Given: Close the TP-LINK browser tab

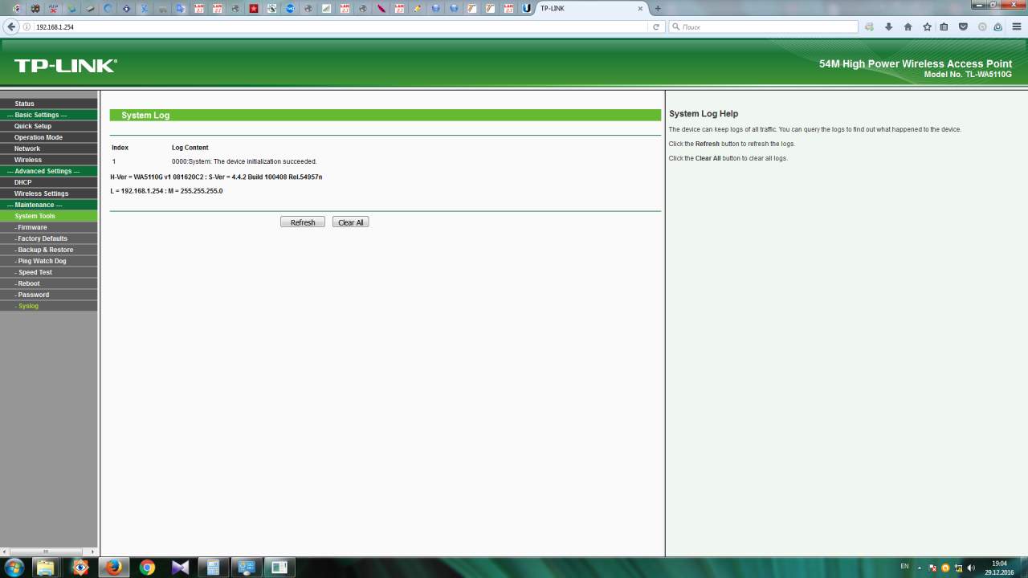Looking at the screenshot, I should click(x=640, y=8).
